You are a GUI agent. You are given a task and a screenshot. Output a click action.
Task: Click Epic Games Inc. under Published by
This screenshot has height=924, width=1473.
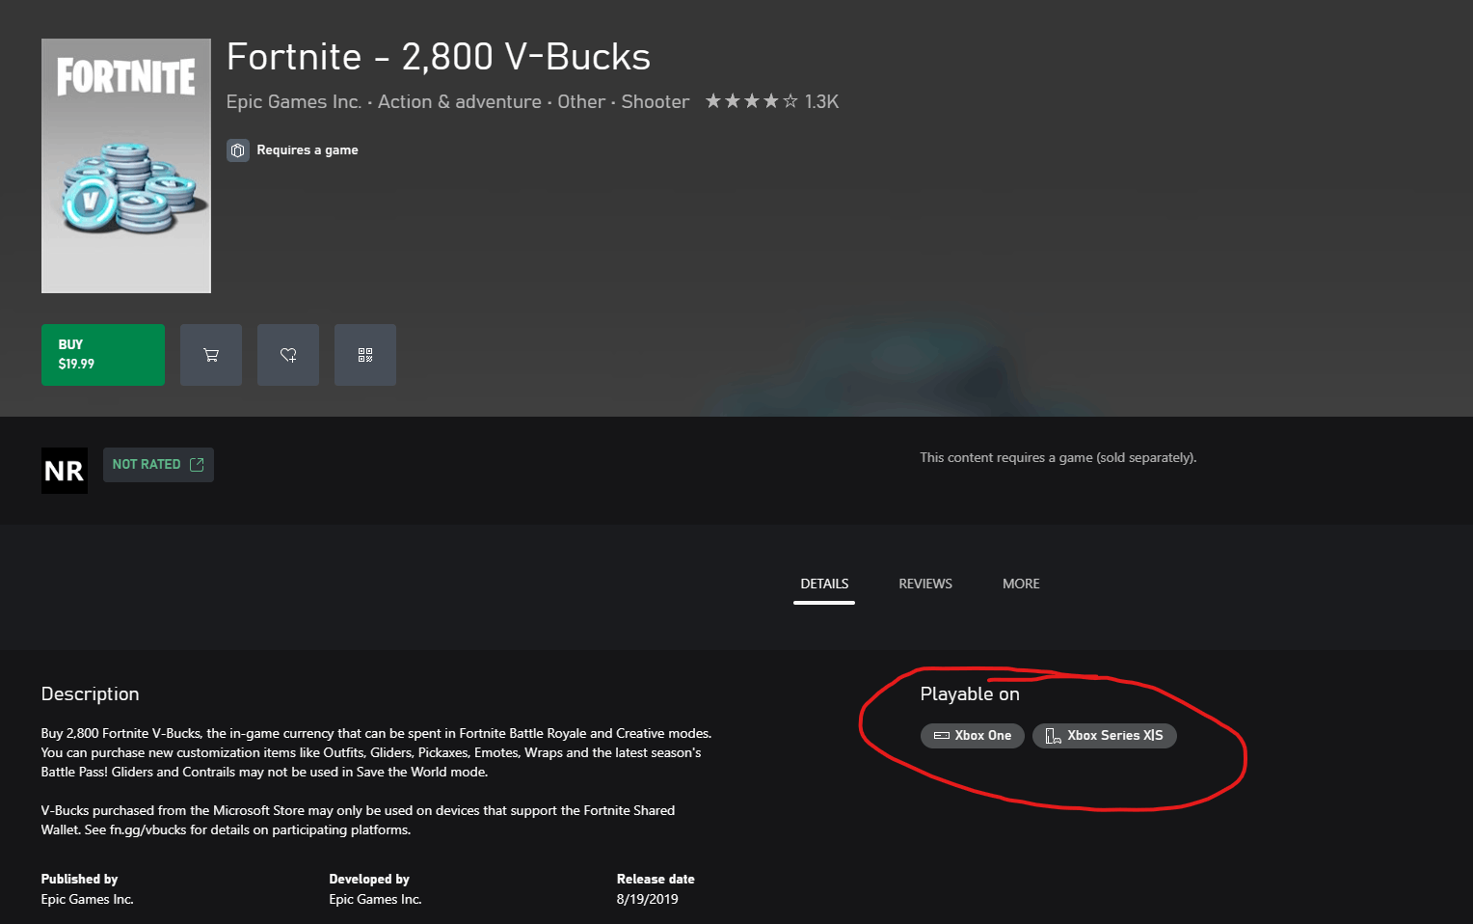click(x=88, y=899)
